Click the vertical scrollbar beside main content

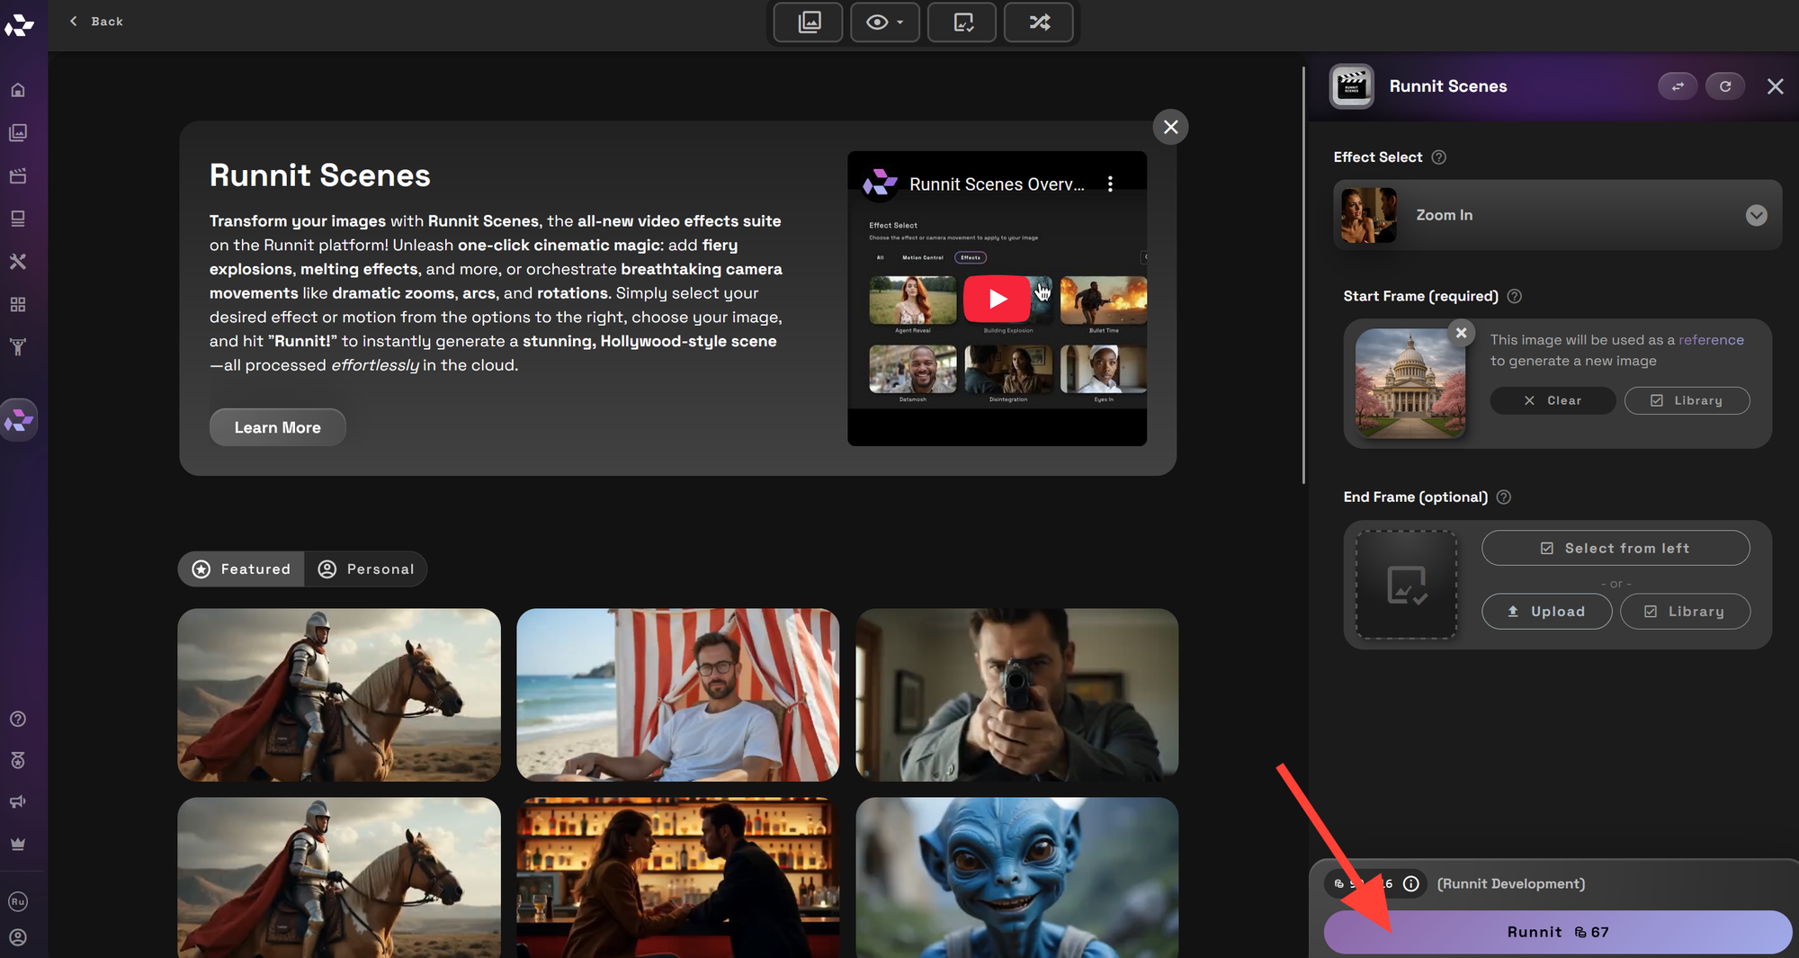[x=1303, y=275]
